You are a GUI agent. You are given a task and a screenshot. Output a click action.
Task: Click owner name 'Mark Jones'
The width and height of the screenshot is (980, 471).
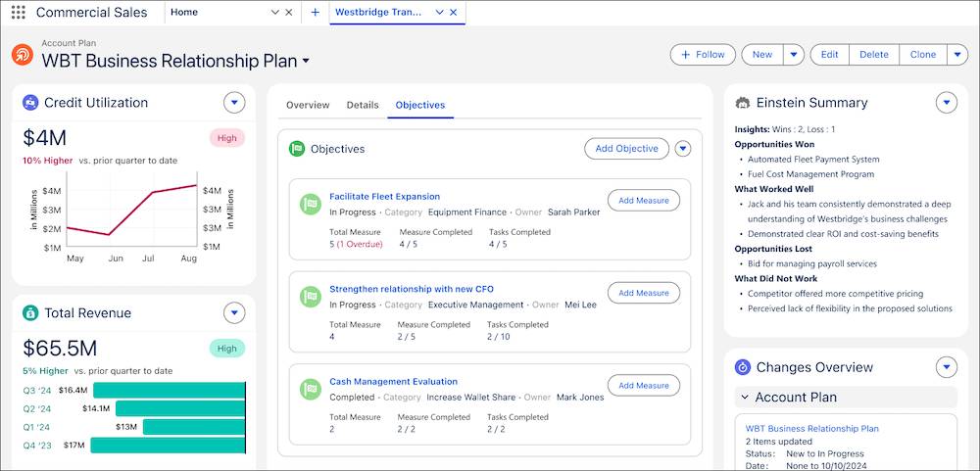[580, 398]
